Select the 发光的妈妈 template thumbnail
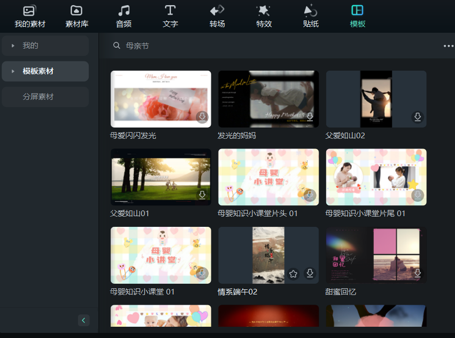This screenshot has width=455, height=338. pos(268,99)
